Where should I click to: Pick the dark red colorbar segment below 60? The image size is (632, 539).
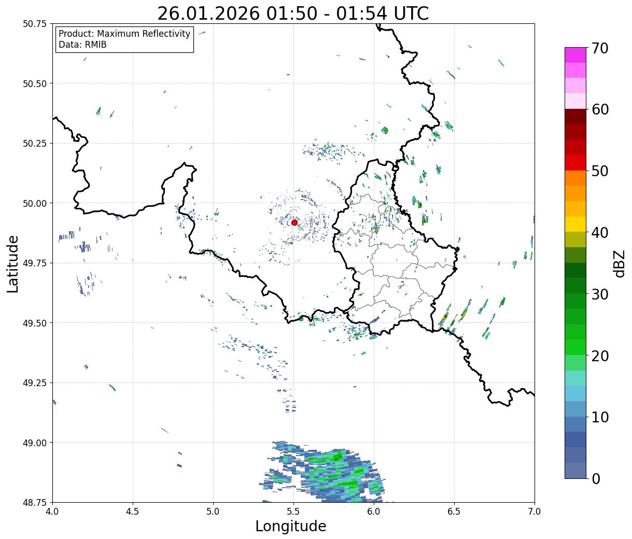575,117
